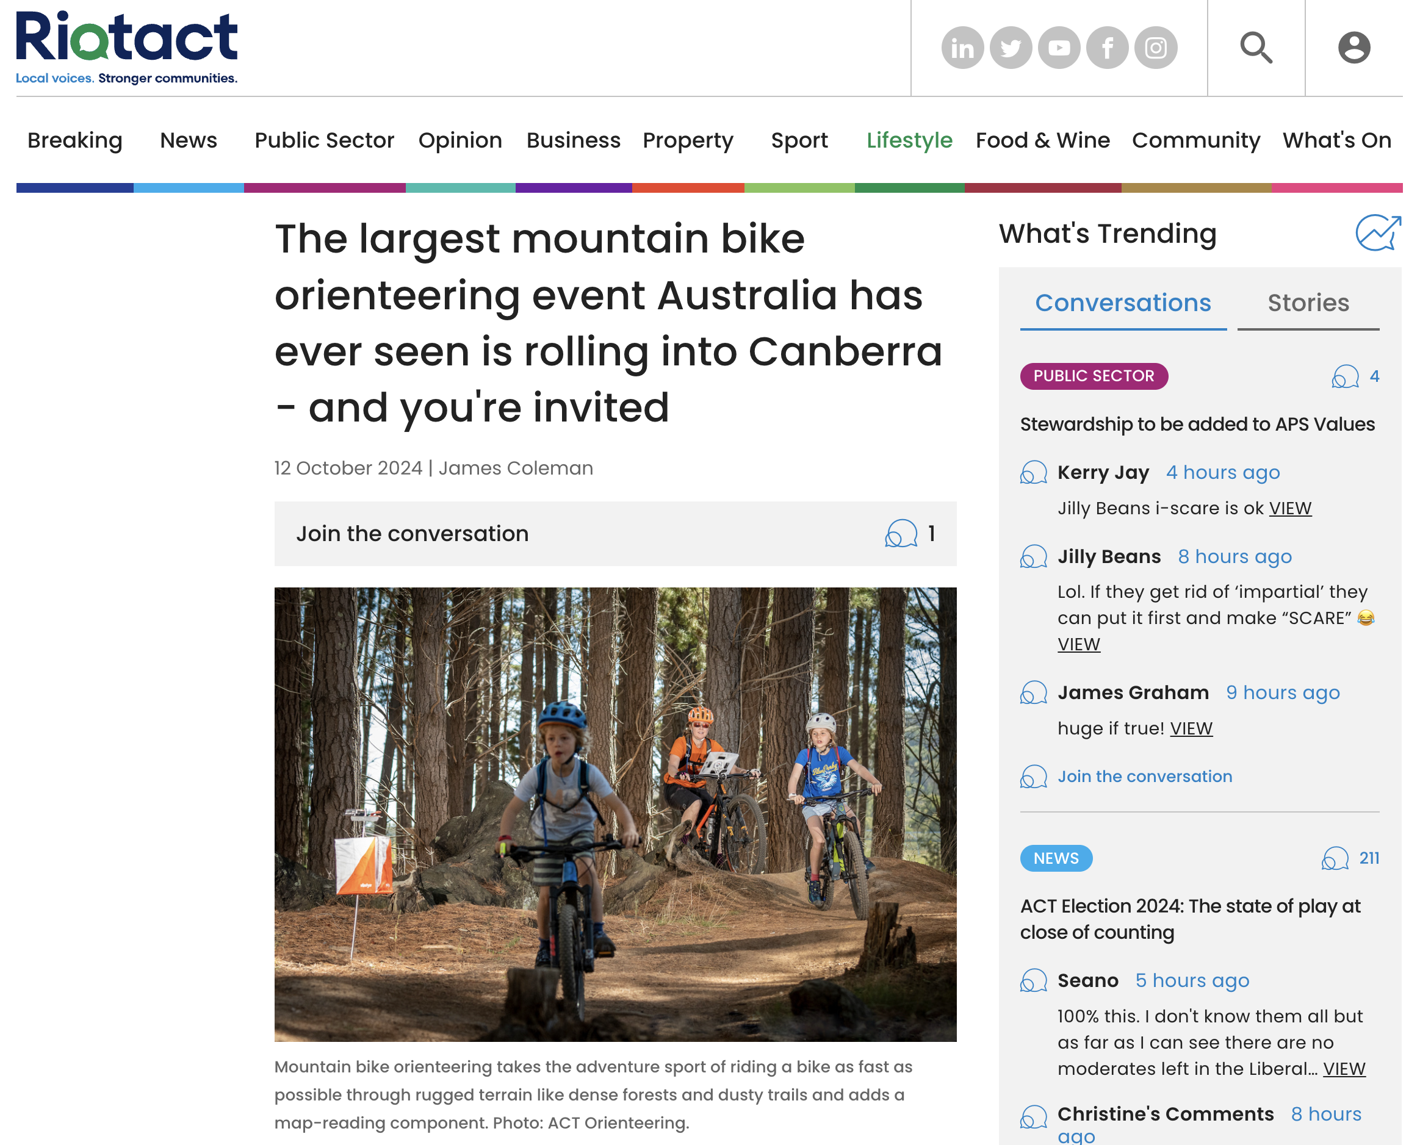Click the What's Trending chart icon
Viewport: 1420px width, 1145px height.
tap(1378, 234)
